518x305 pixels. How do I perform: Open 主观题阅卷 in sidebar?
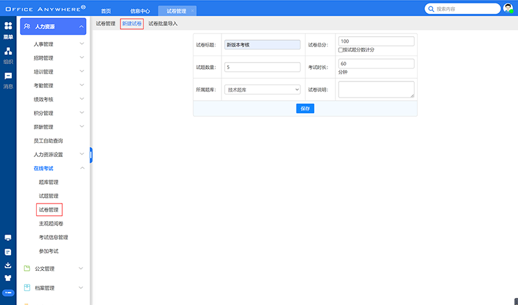[x=51, y=224]
